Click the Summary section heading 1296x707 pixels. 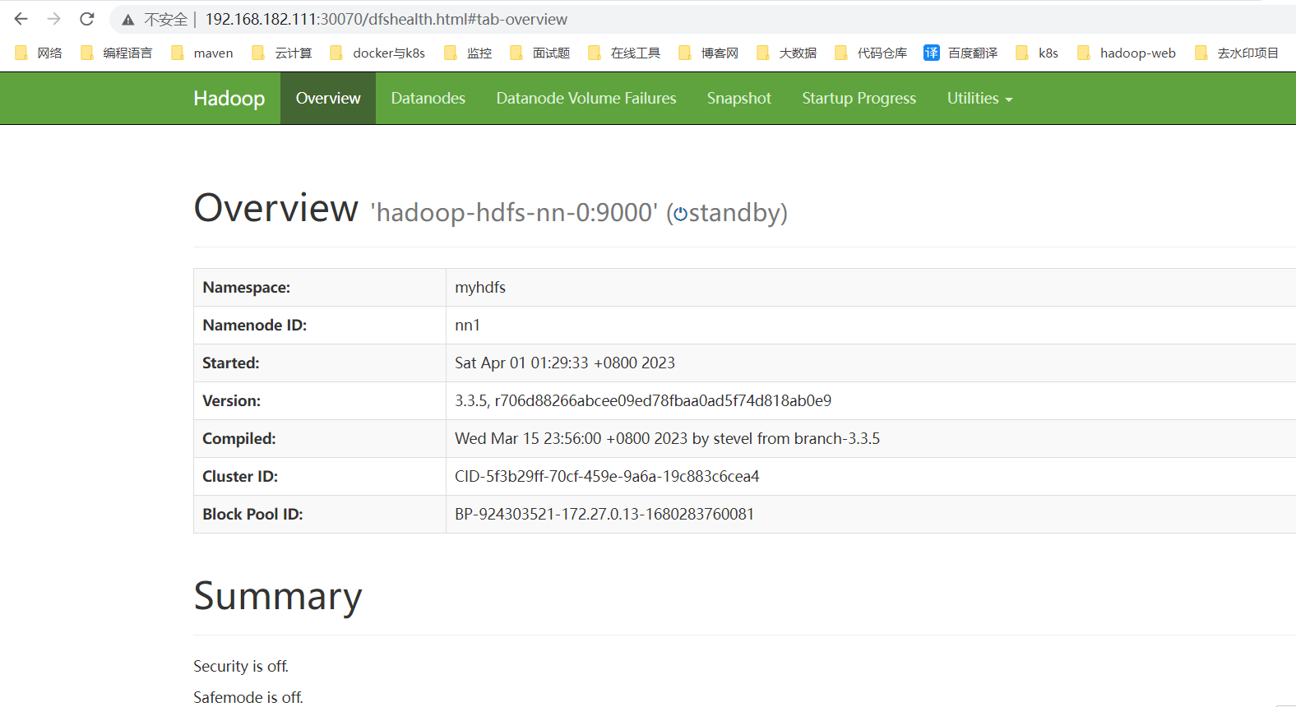tap(278, 596)
